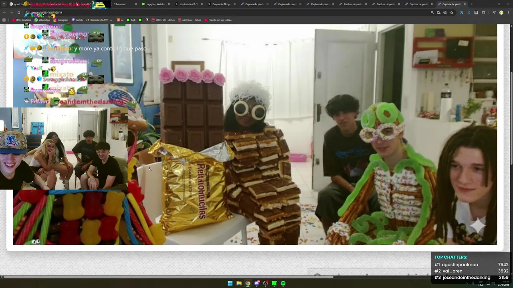This screenshot has width=513, height=288.
Task: Select top chatter joseandointhedarking
Action: [x=467, y=277]
